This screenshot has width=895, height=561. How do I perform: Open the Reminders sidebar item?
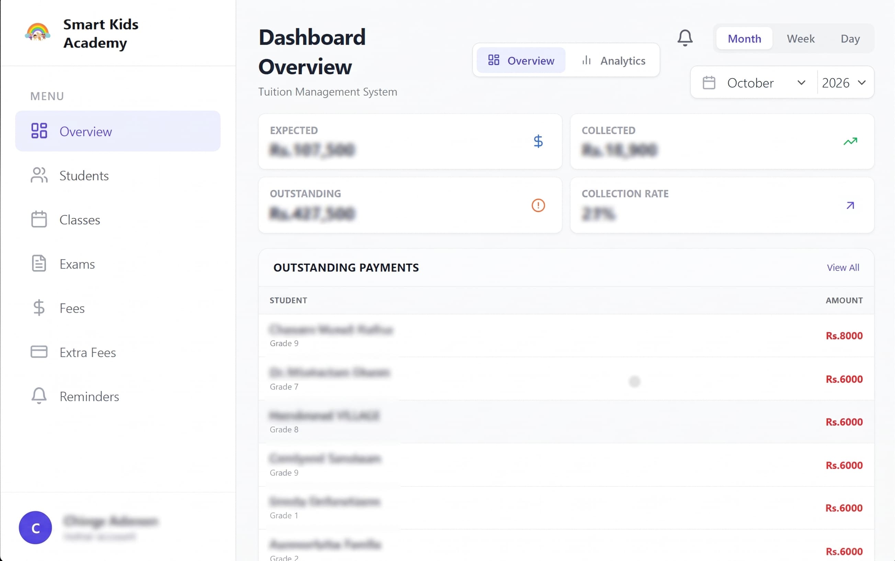118,396
